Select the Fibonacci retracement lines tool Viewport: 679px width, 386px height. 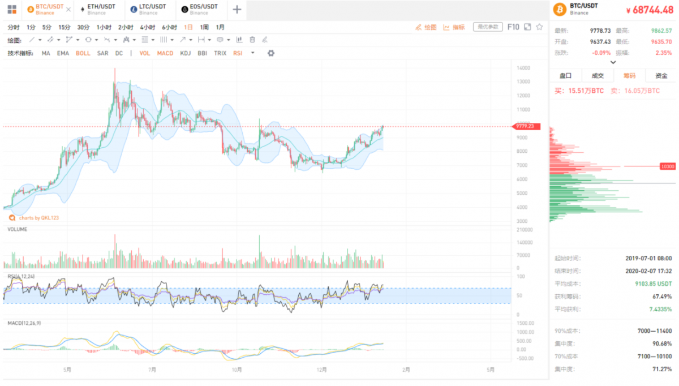coord(145,40)
